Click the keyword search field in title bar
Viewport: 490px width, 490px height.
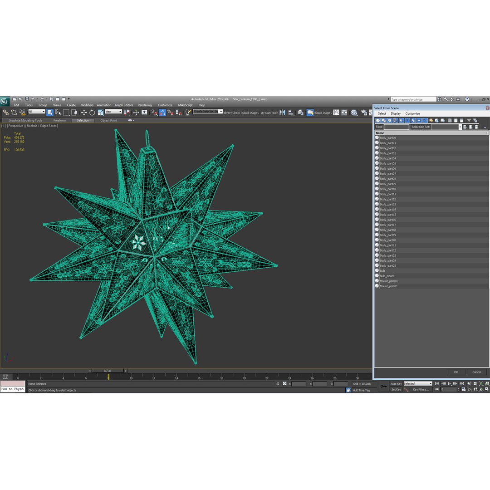tap(413, 99)
